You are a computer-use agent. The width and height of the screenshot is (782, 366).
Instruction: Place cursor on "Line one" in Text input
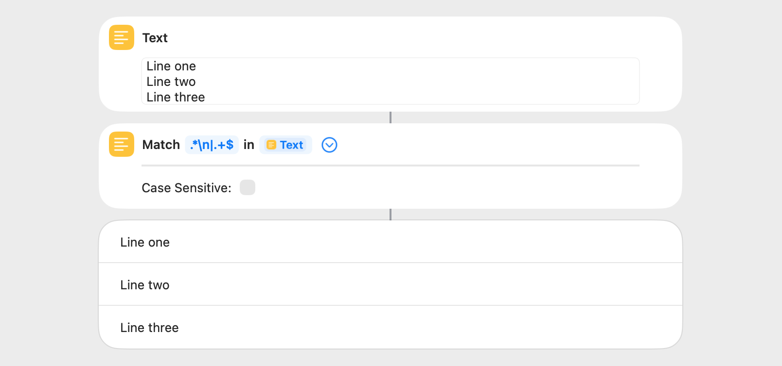171,66
